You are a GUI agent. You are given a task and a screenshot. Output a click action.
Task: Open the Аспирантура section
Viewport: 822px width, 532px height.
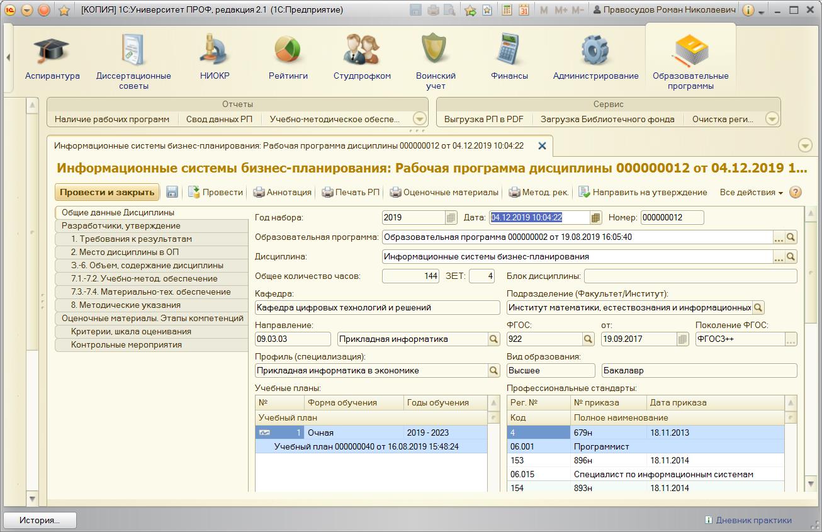tap(52, 59)
